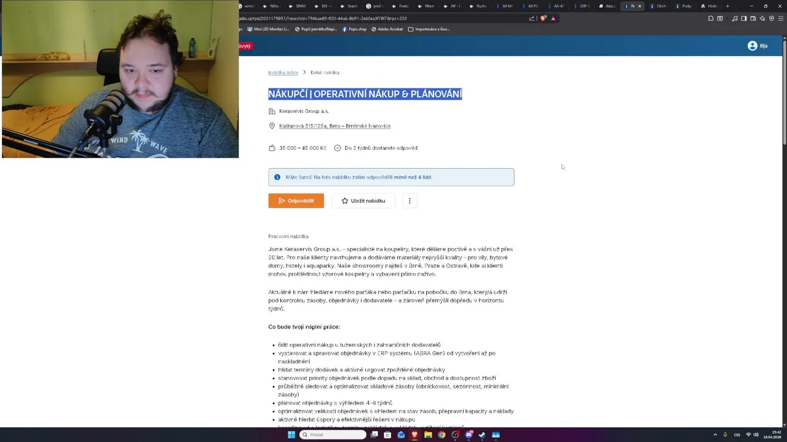
Task: Click the music note media control icon
Action: point(735,18)
